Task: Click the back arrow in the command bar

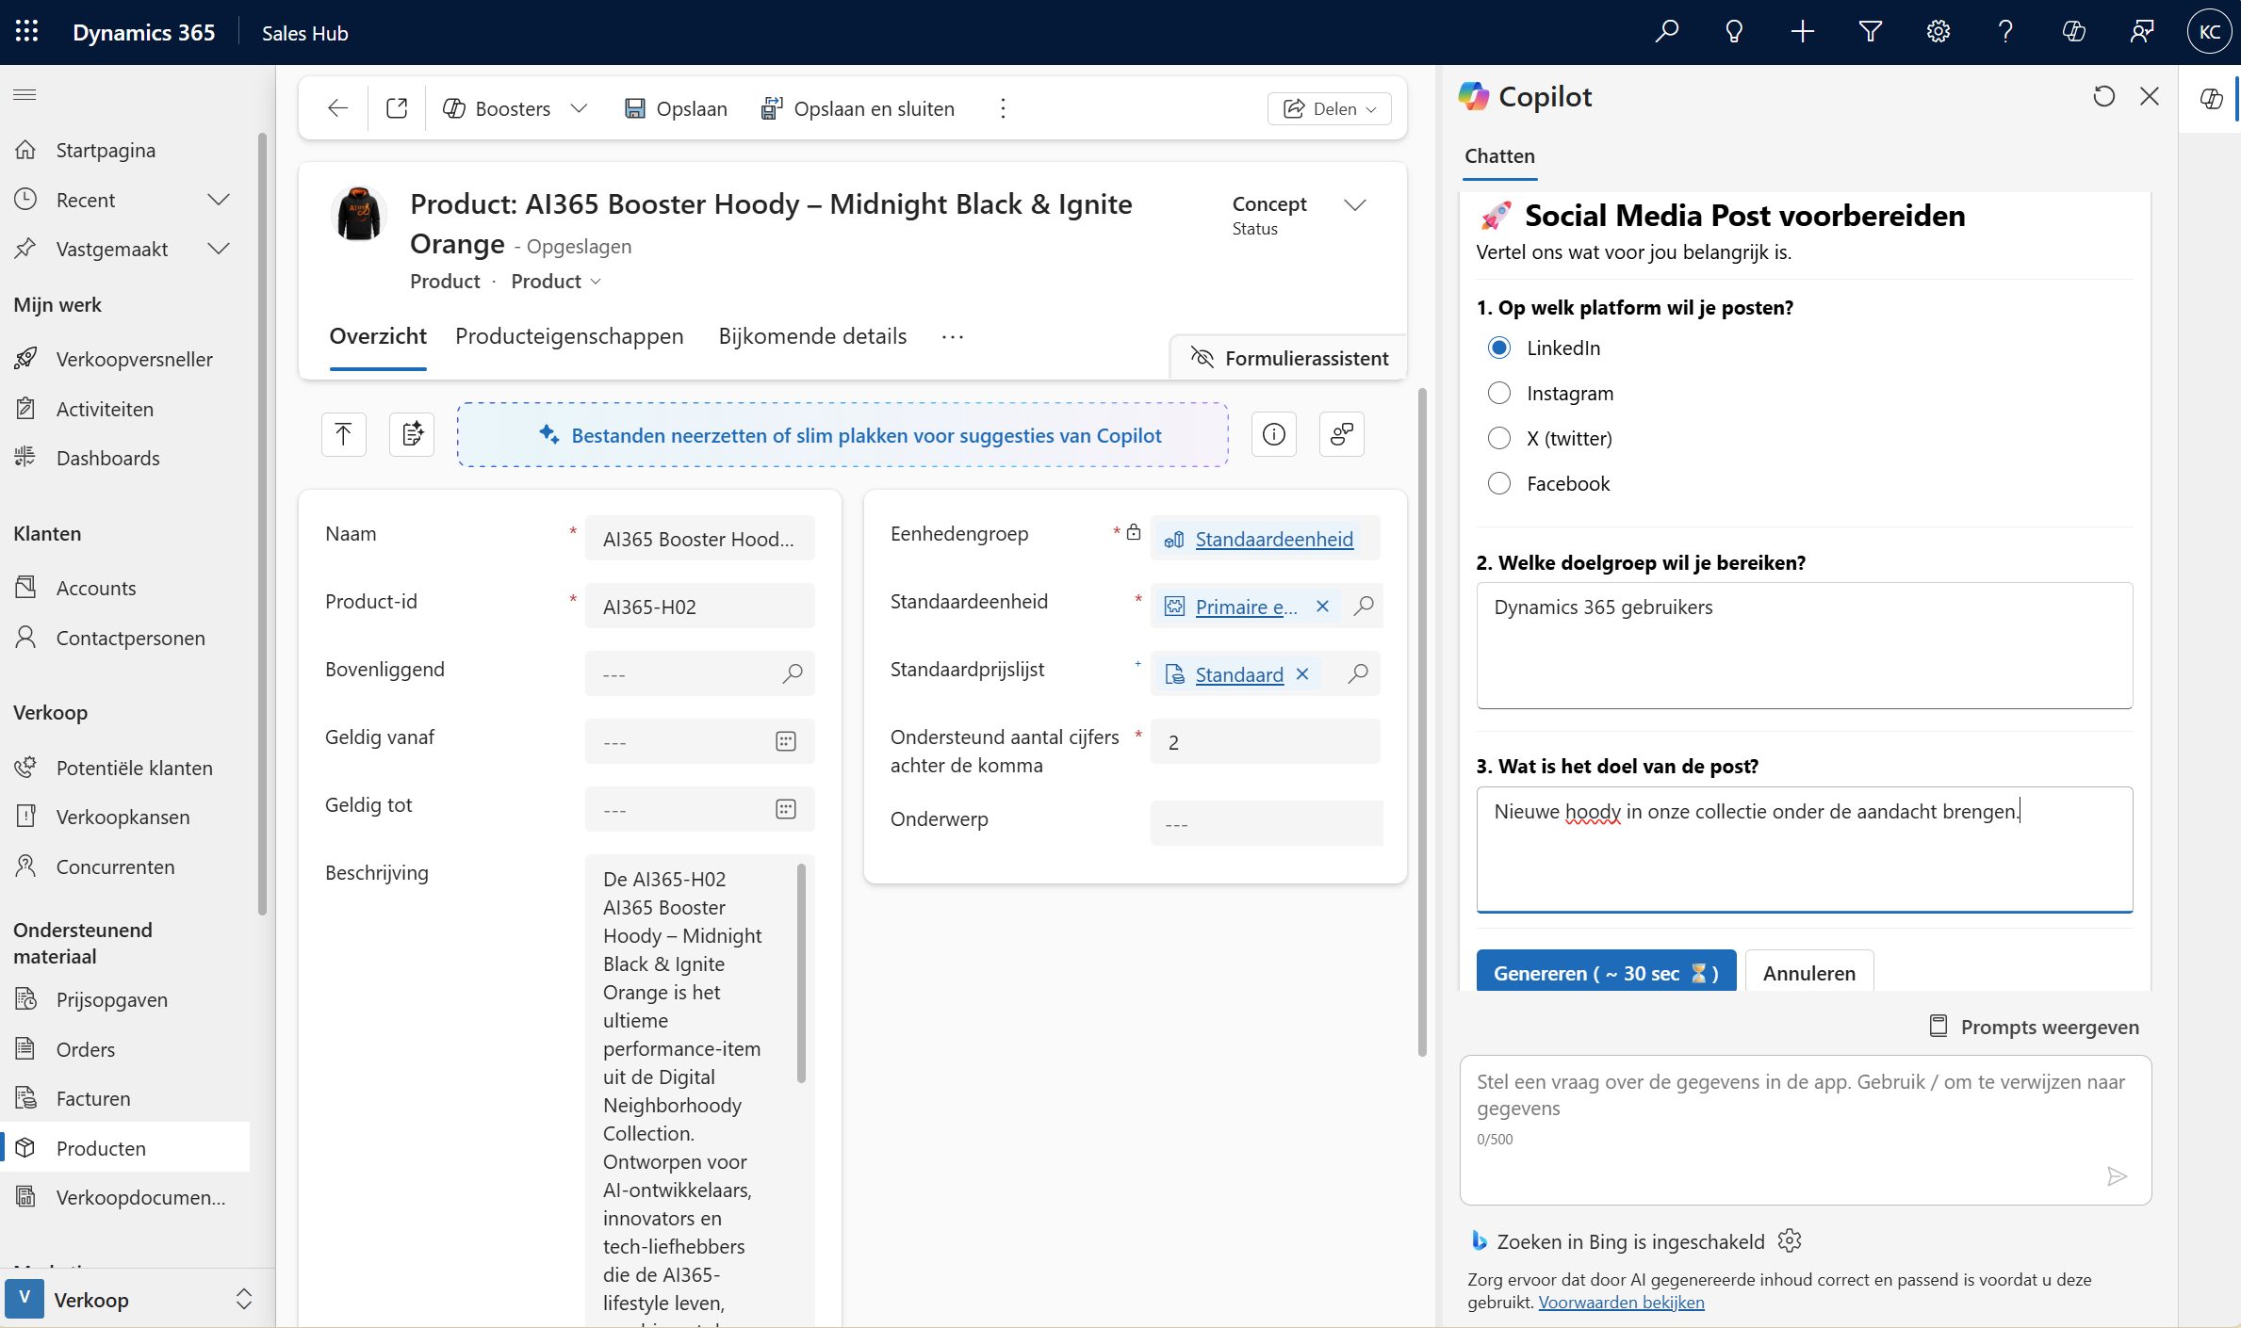Action: pos(337,108)
